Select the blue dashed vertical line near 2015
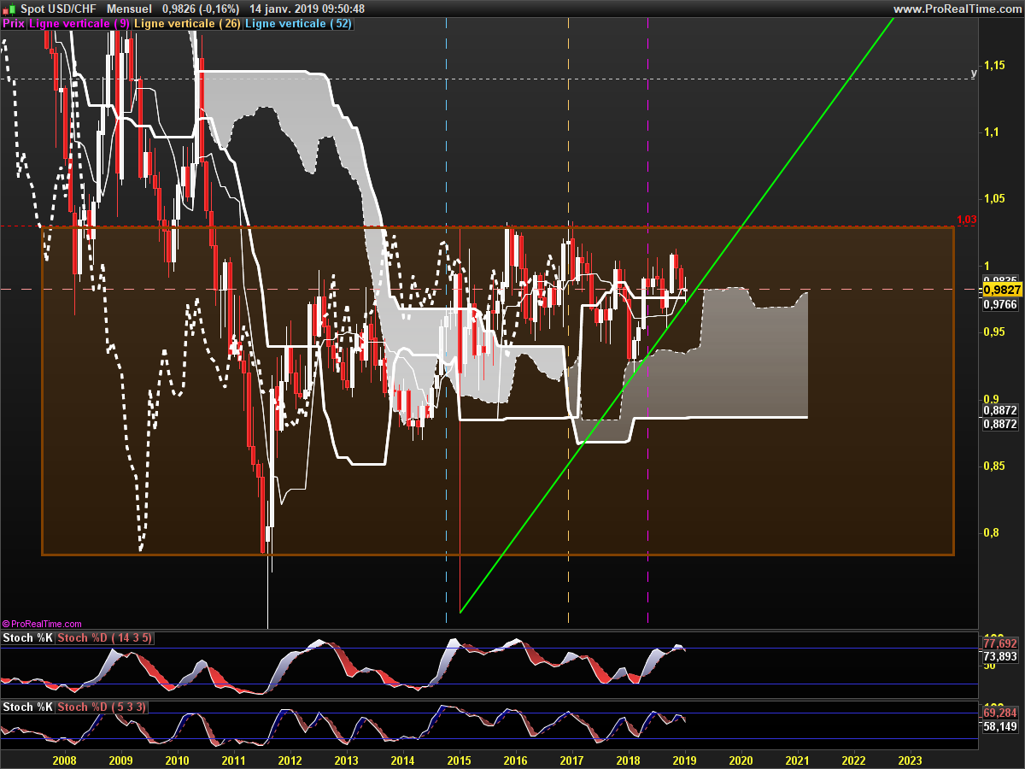This screenshot has height=769, width=1025. [x=447, y=325]
